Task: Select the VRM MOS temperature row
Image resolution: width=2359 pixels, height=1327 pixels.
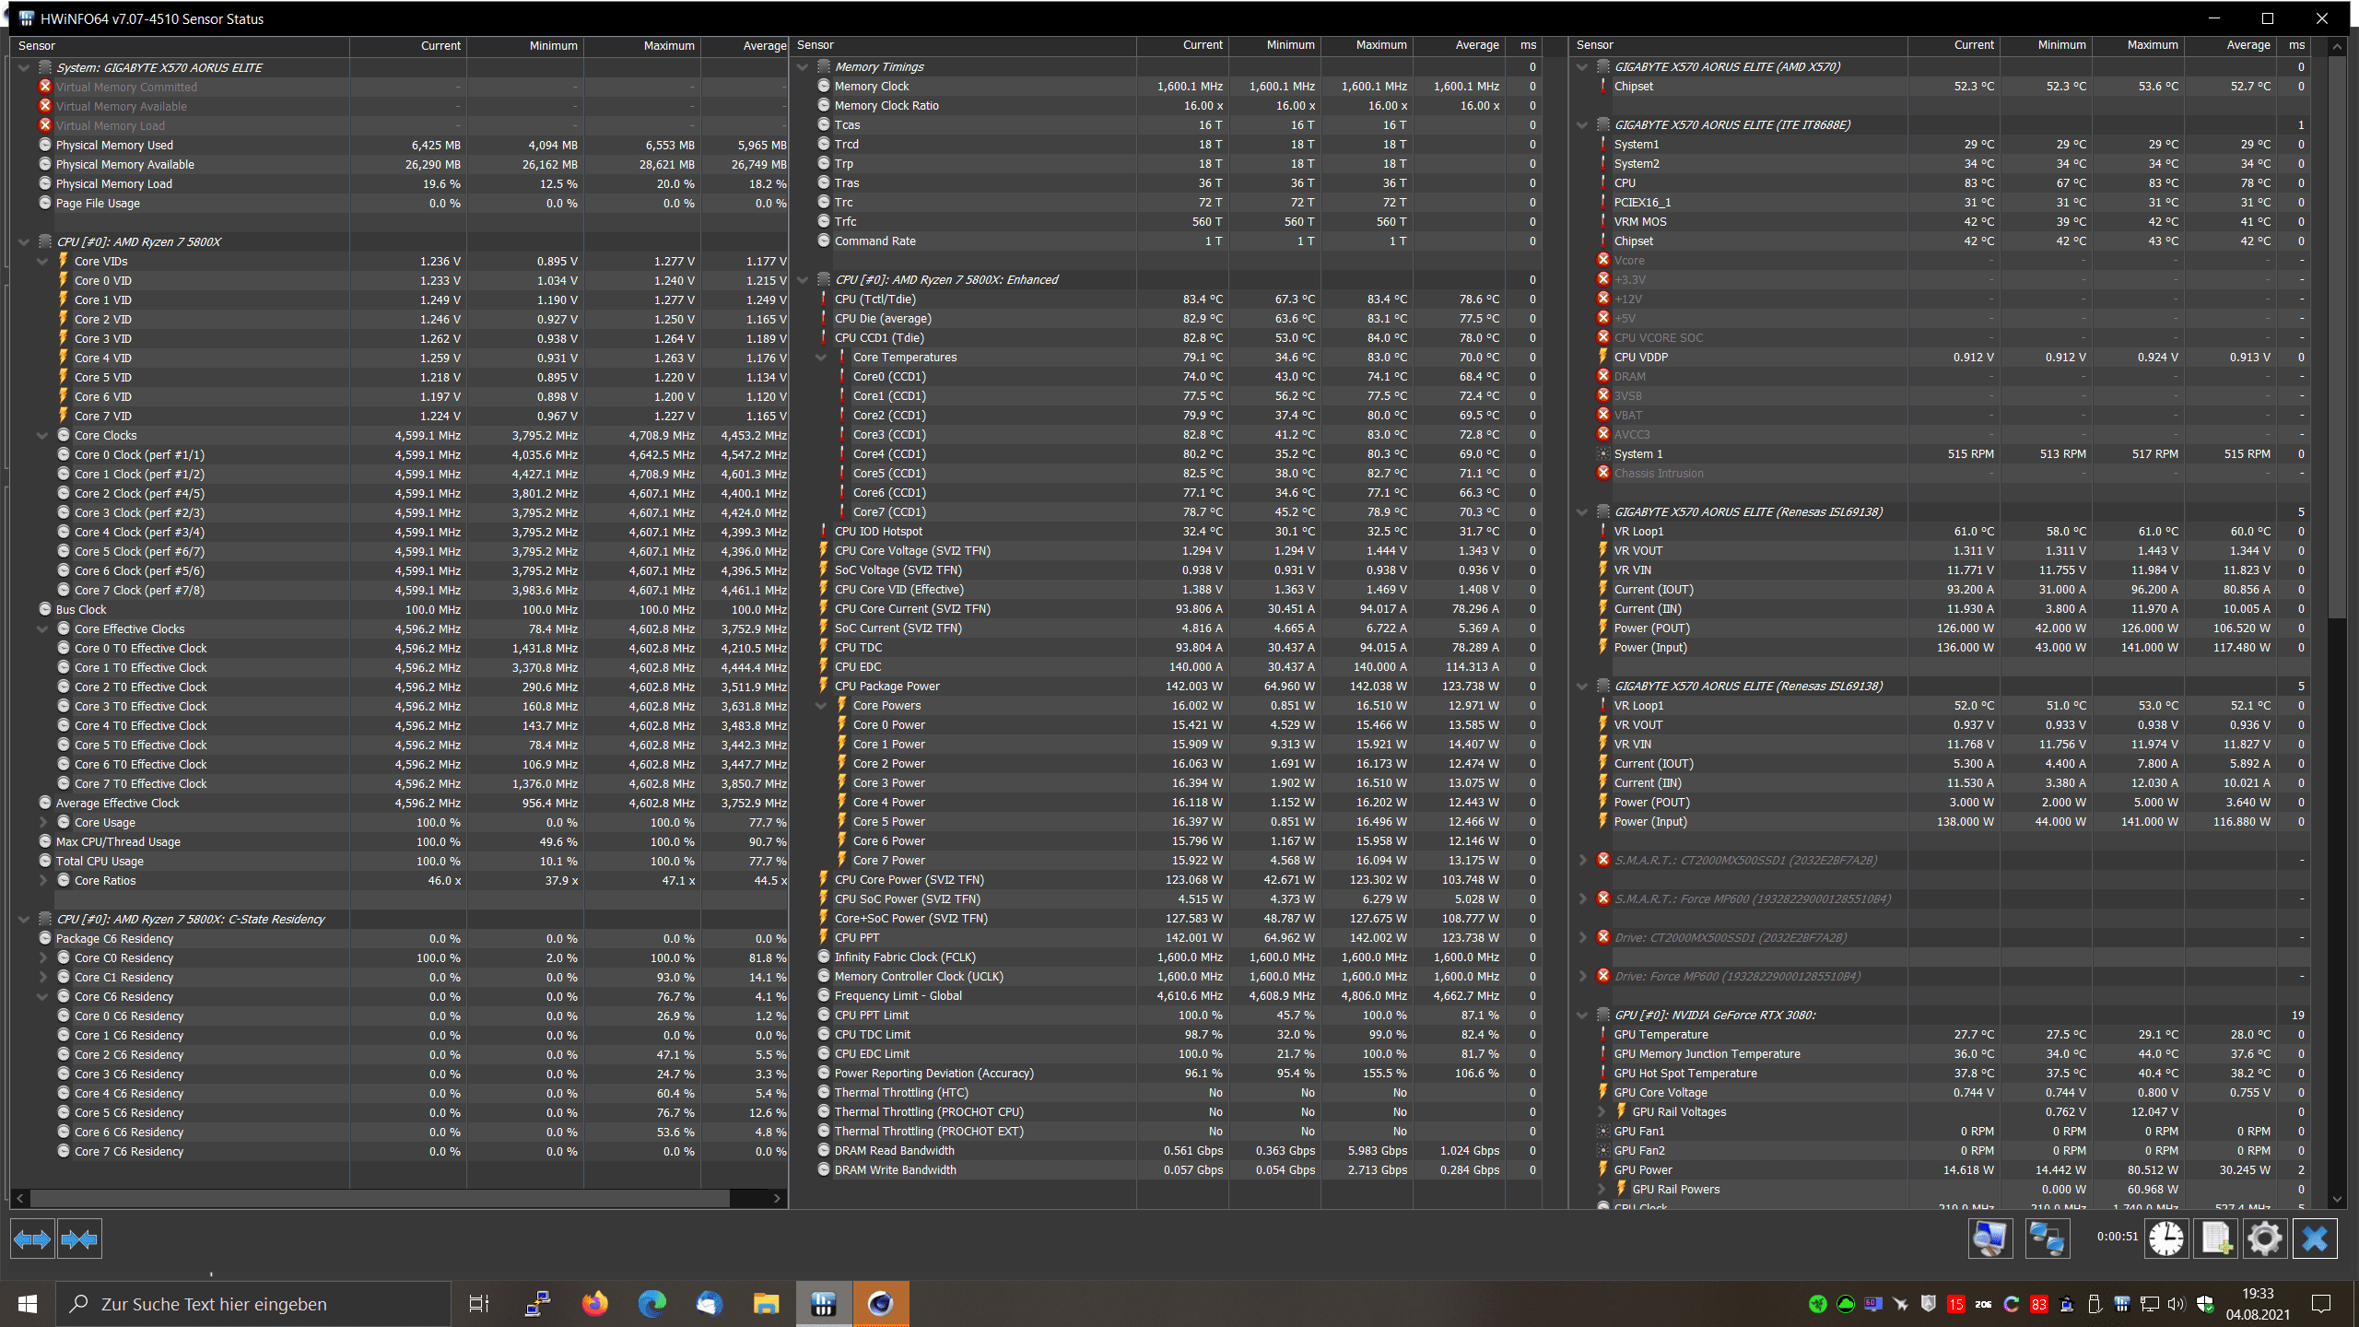Action: pyautogui.click(x=1942, y=221)
